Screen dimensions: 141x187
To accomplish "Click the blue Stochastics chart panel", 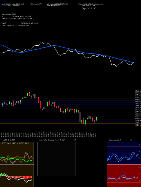I will point(124,153).
